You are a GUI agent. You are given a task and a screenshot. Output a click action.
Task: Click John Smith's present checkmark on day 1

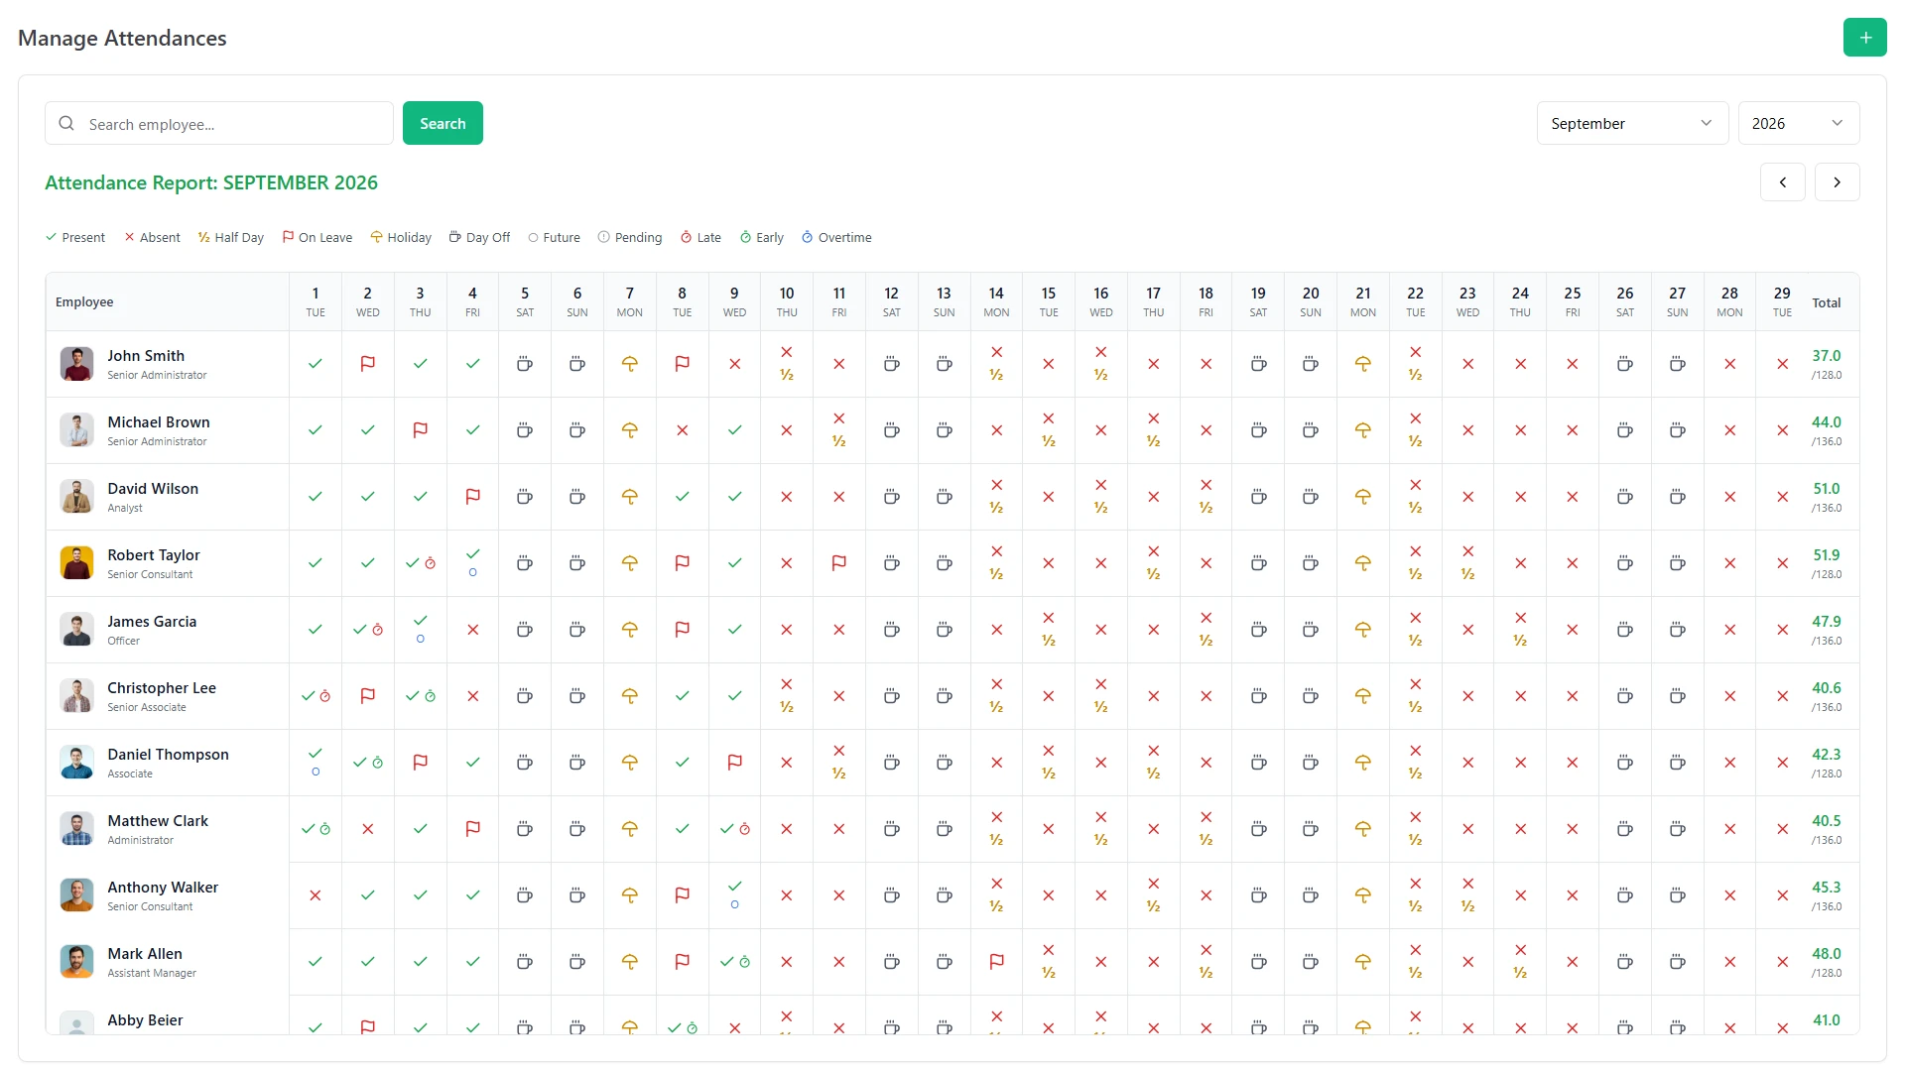click(x=316, y=364)
